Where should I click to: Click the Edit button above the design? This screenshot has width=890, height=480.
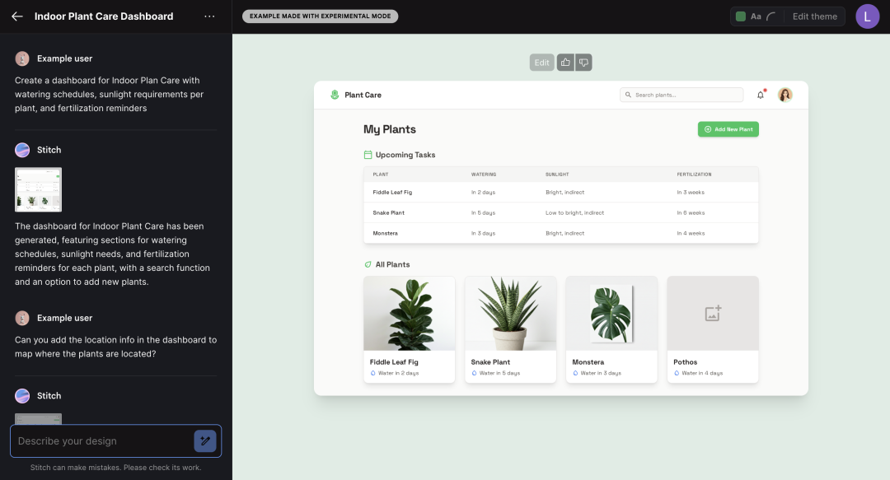[x=542, y=63]
